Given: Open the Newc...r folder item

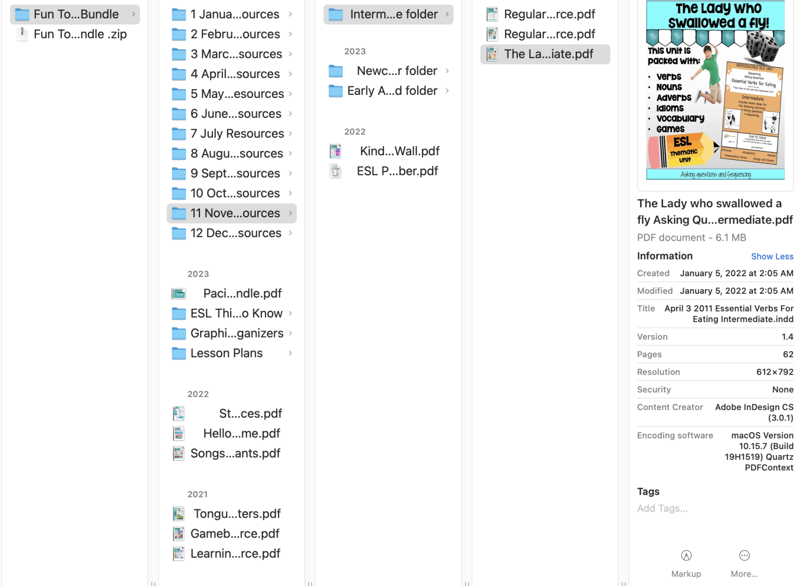Looking at the screenshot, I should click(x=396, y=71).
